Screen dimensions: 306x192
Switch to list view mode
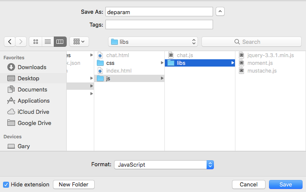click(x=48, y=42)
